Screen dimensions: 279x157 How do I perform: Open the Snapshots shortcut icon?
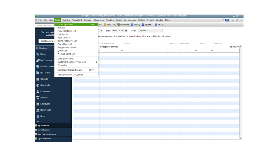(38, 85)
